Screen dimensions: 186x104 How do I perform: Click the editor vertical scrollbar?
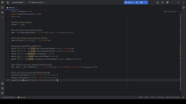[x=180, y=52]
